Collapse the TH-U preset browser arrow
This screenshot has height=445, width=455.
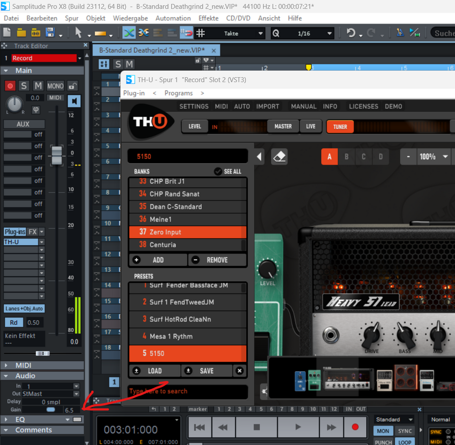pos(259,157)
